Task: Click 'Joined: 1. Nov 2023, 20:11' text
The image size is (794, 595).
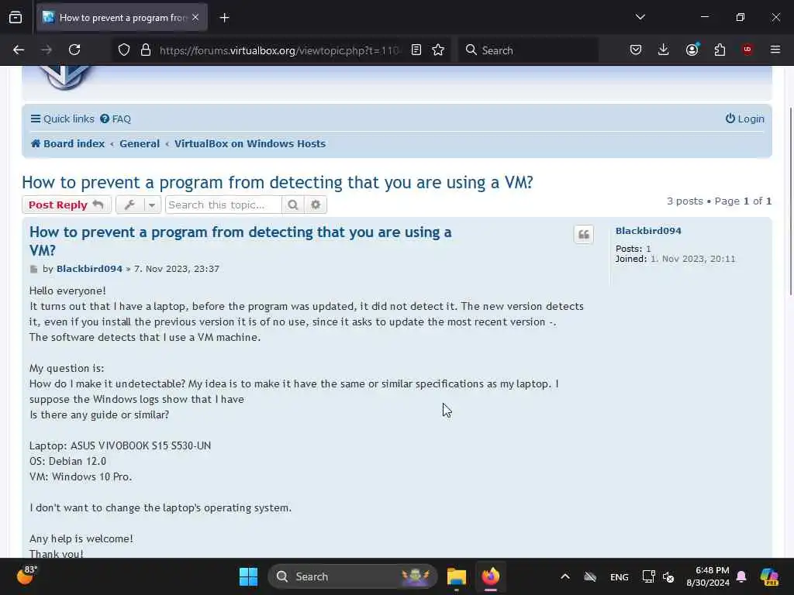Action: tap(675, 259)
